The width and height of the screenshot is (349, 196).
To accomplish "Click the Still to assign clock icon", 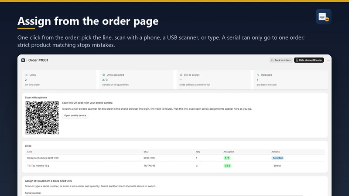I will tap(181, 75).
